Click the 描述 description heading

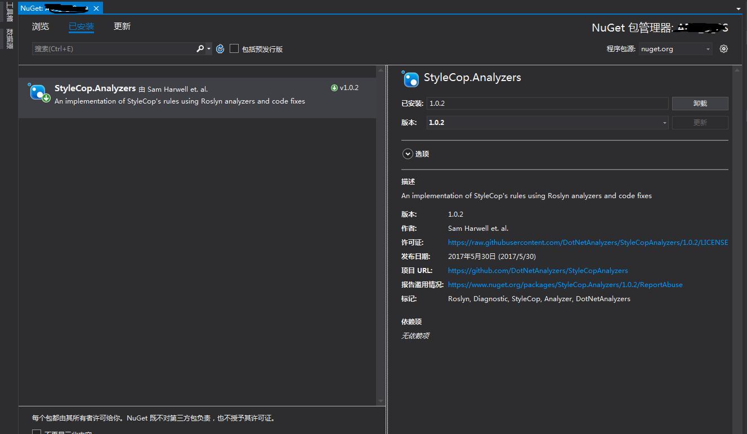(408, 182)
